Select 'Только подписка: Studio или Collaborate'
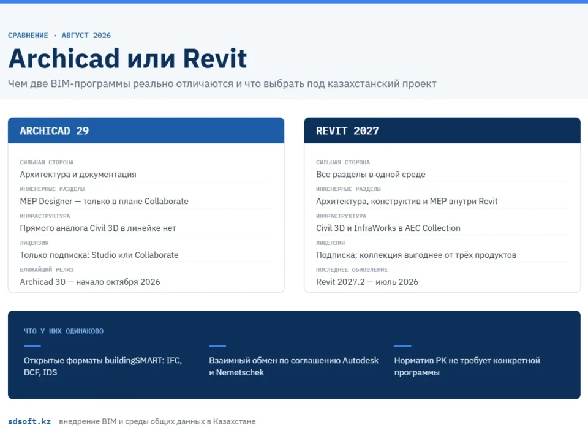The width and height of the screenshot is (588, 441). (99, 255)
